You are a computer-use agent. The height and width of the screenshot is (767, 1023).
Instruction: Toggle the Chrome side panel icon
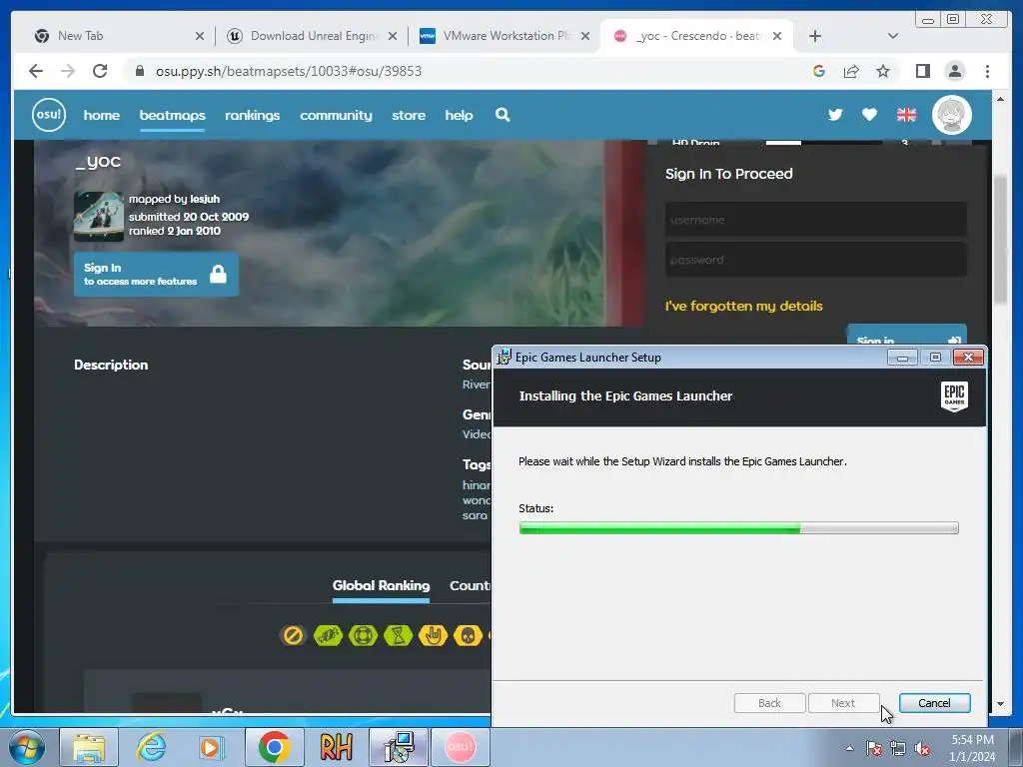pyautogui.click(x=922, y=71)
